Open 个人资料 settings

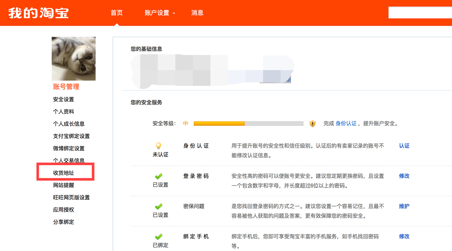[64, 112]
